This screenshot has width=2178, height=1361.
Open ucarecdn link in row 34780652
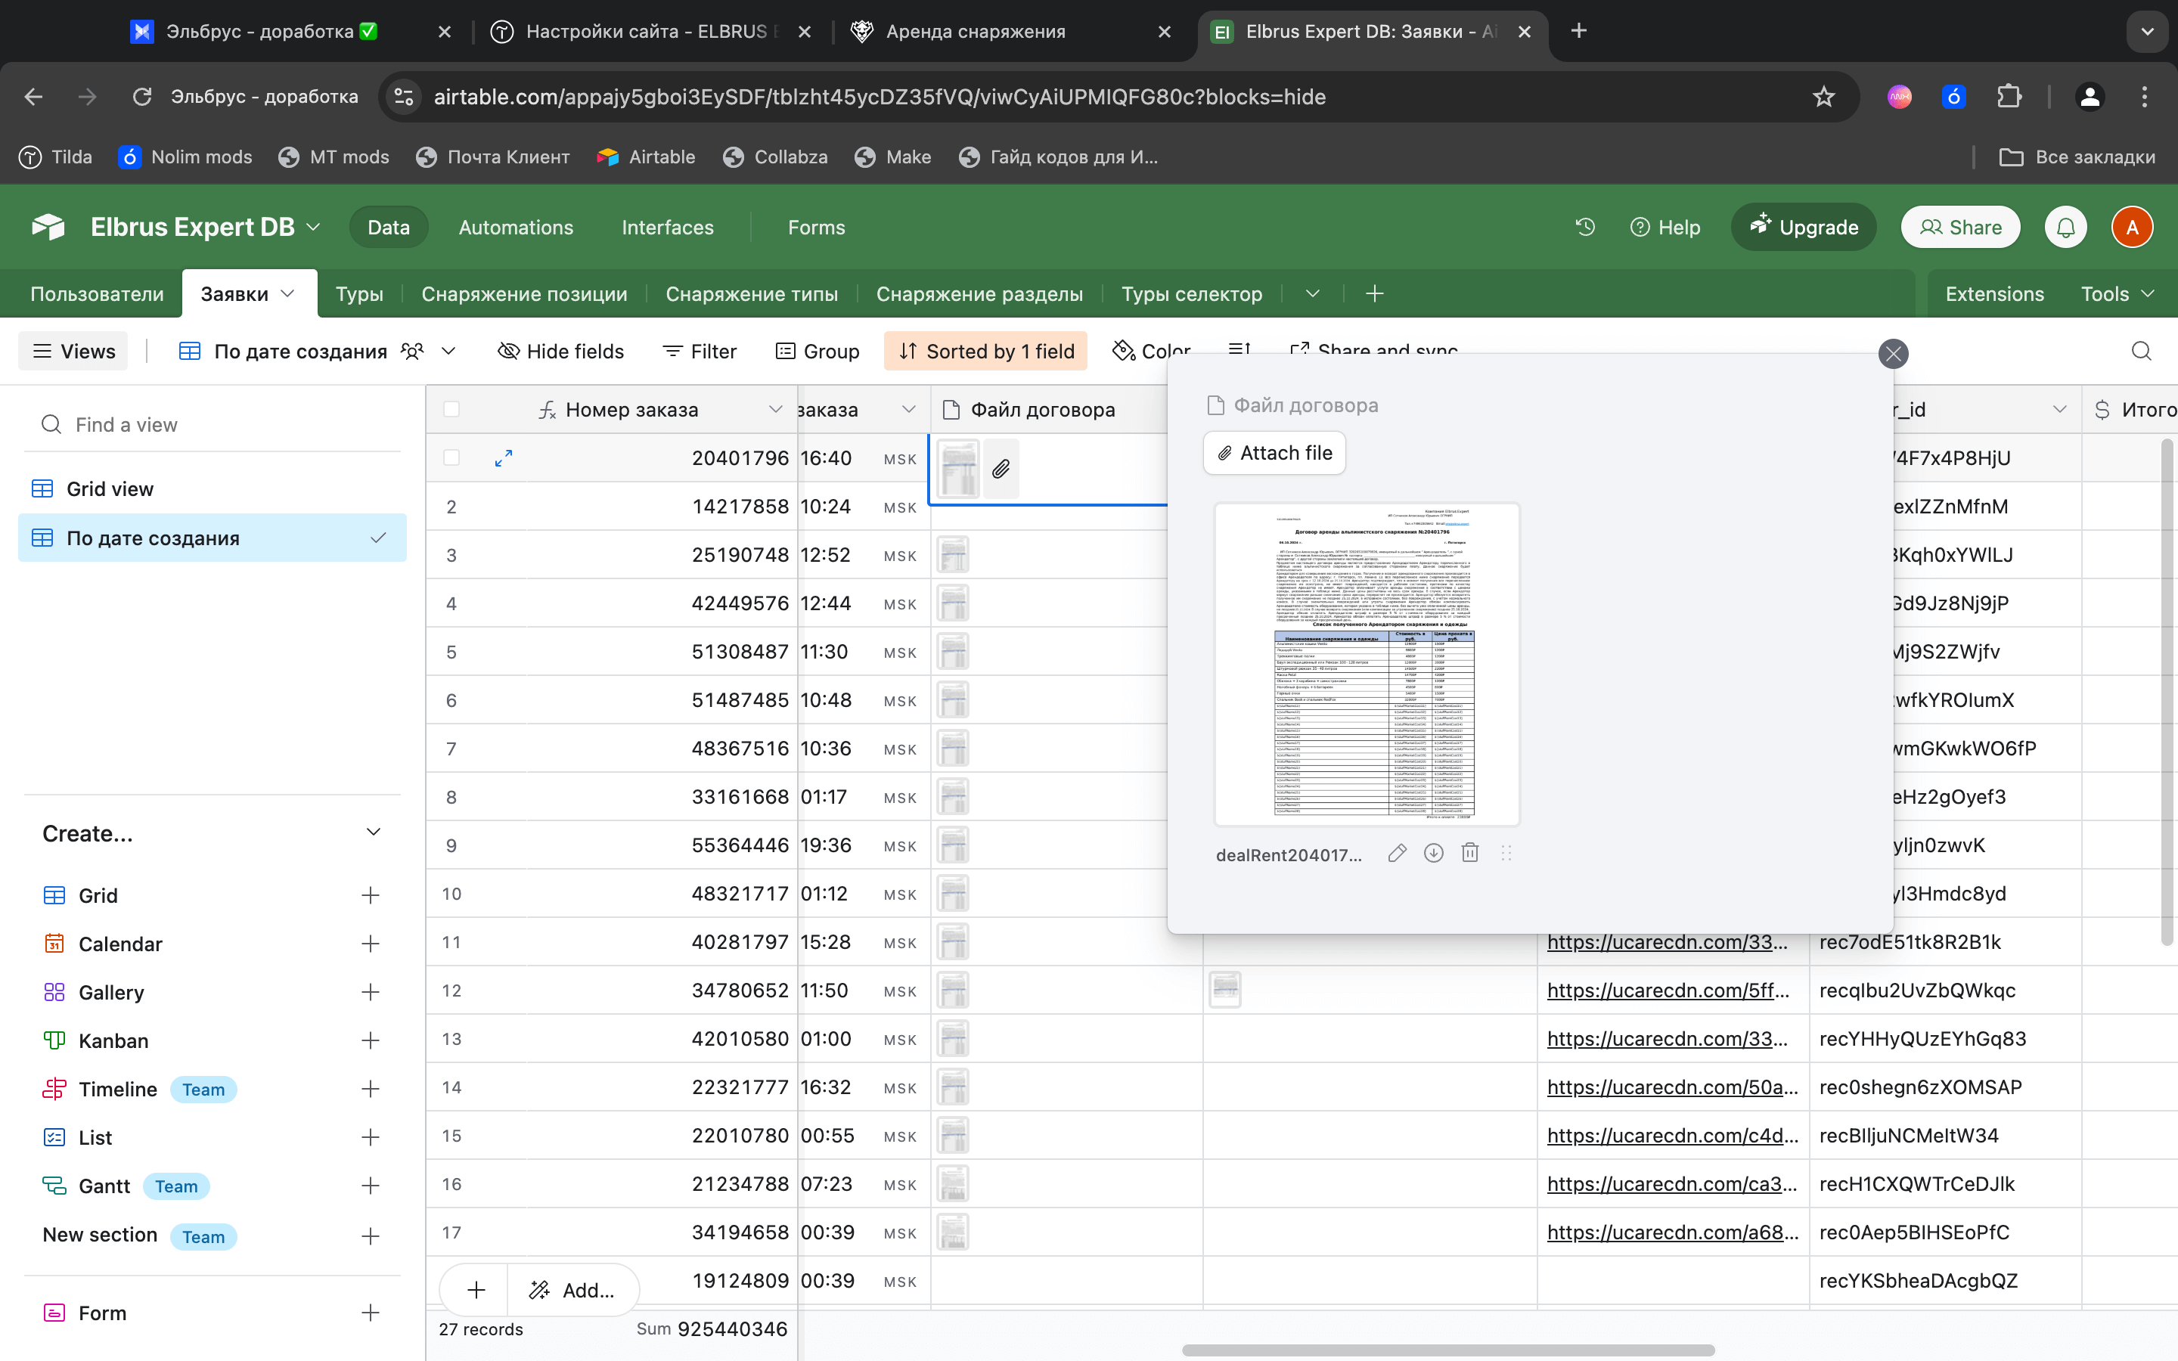[1668, 991]
